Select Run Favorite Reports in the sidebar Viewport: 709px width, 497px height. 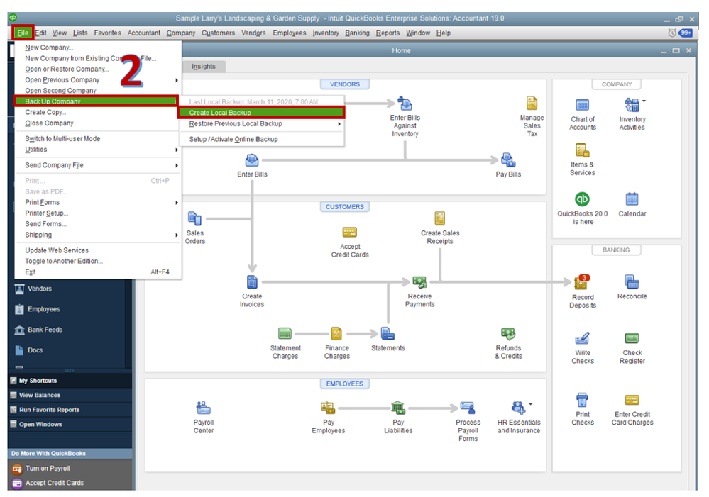click(x=70, y=410)
